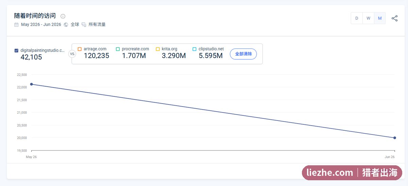Uncheck digitalpaintingstudio.c… checkbox
The width and height of the screenshot is (408, 186).
pyautogui.click(x=16, y=51)
